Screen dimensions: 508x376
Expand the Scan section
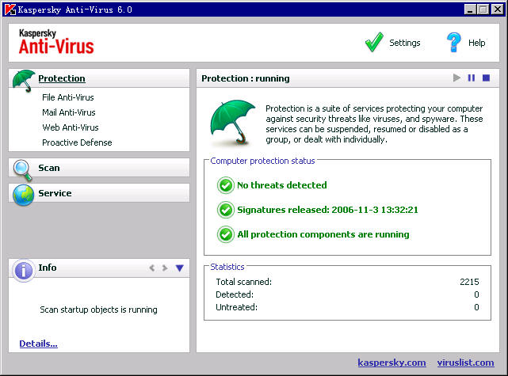(99, 168)
